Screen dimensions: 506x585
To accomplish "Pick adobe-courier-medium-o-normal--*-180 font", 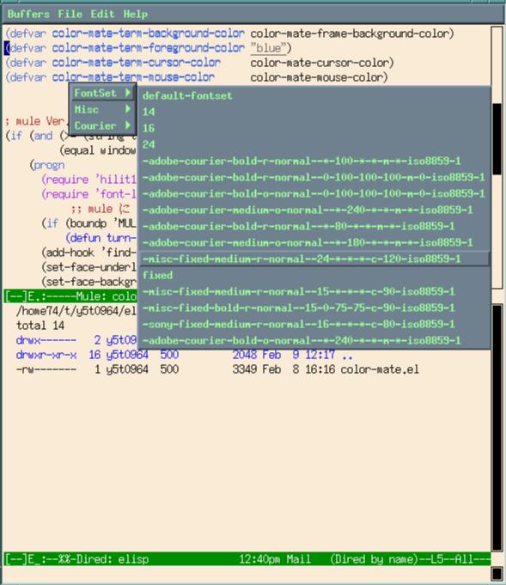I will tap(314, 242).
